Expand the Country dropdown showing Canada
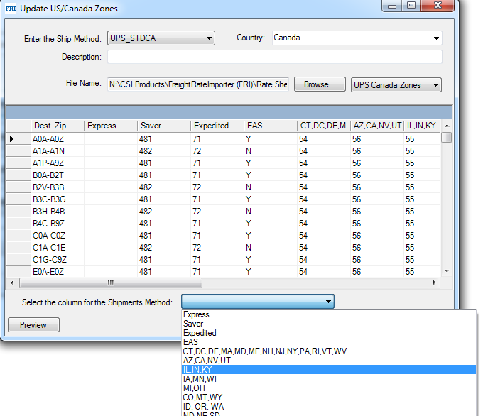 (x=357, y=38)
